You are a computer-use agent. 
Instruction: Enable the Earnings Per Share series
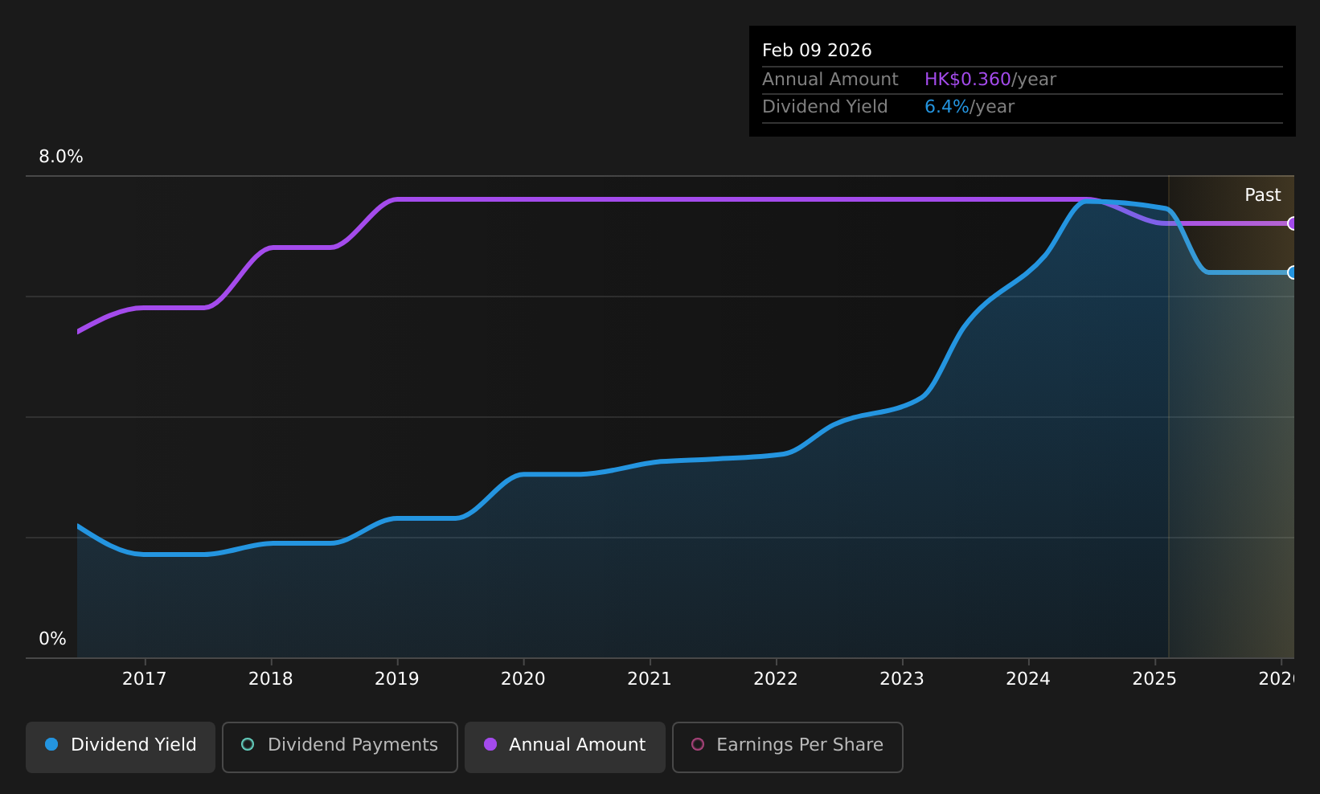[788, 747]
